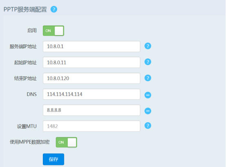This screenshot has height=167, width=226.
Task: Click the PPTP服务端配置 heading text
Action: pyautogui.click(x=25, y=9)
